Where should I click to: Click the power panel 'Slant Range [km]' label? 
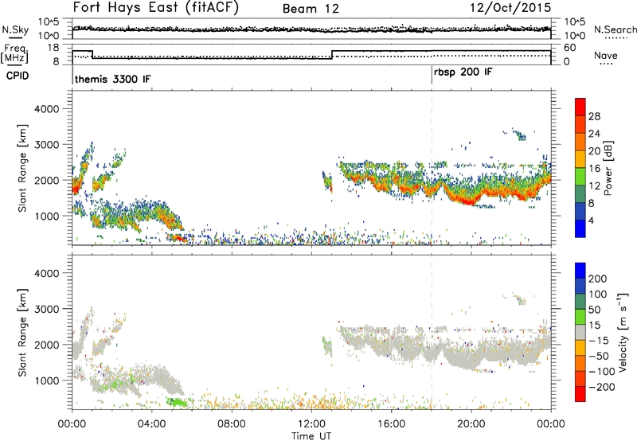click(x=22, y=168)
